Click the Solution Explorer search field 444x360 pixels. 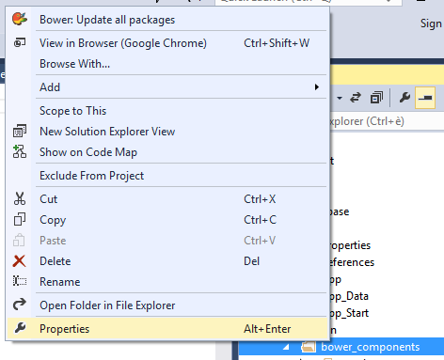pos(387,121)
